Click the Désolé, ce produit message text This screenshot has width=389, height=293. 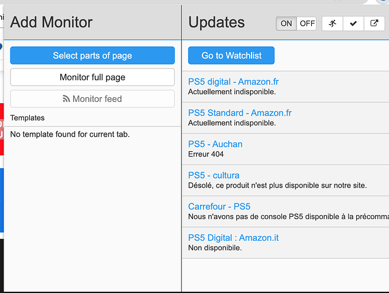277,185
